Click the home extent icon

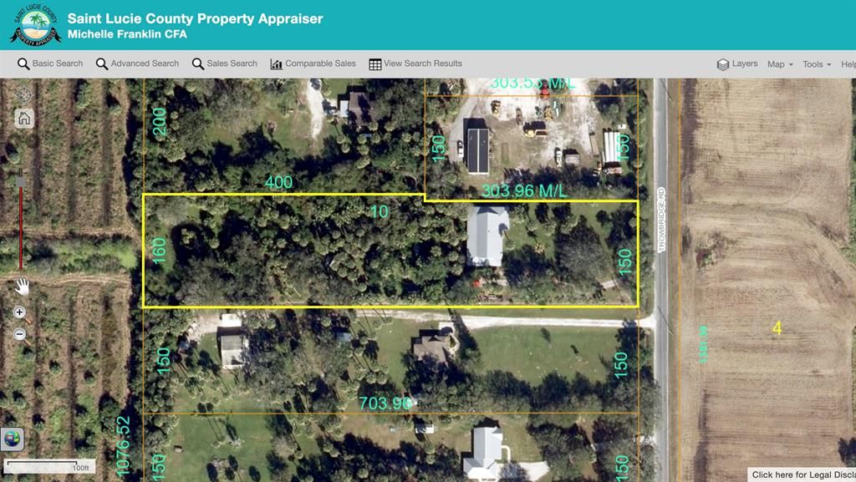point(23,119)
